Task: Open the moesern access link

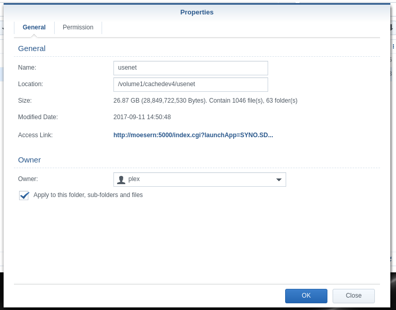Action: tap(193, 135)
